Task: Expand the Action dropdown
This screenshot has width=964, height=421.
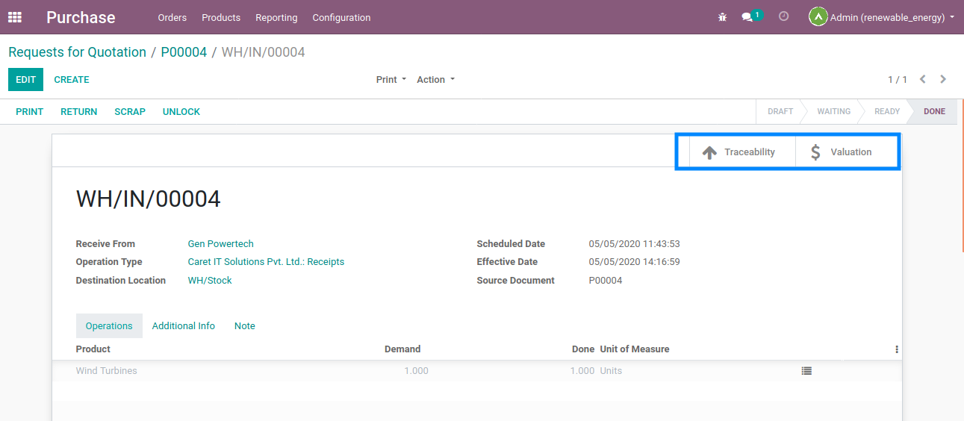Action: (435, 80)
